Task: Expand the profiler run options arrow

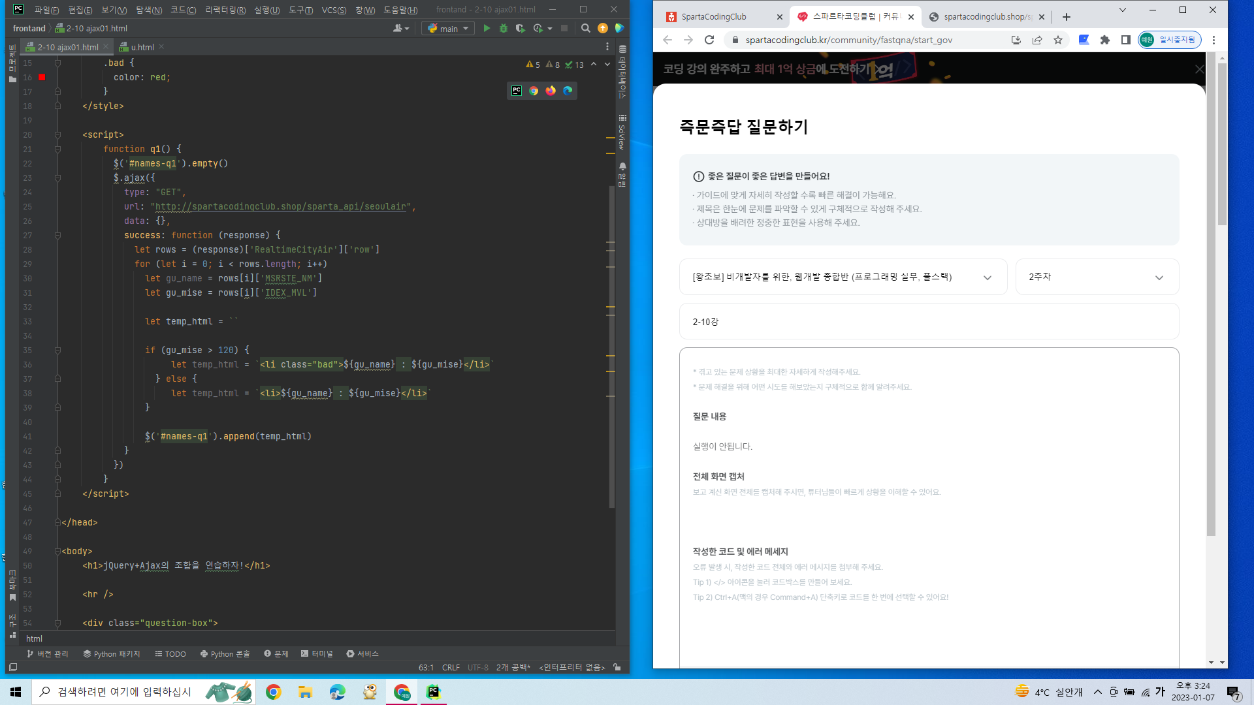Action: (x=550, y=28)
